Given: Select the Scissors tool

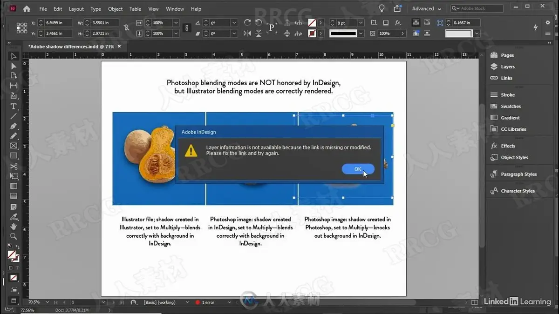Looking at the screenshot, I should (14, 166).
